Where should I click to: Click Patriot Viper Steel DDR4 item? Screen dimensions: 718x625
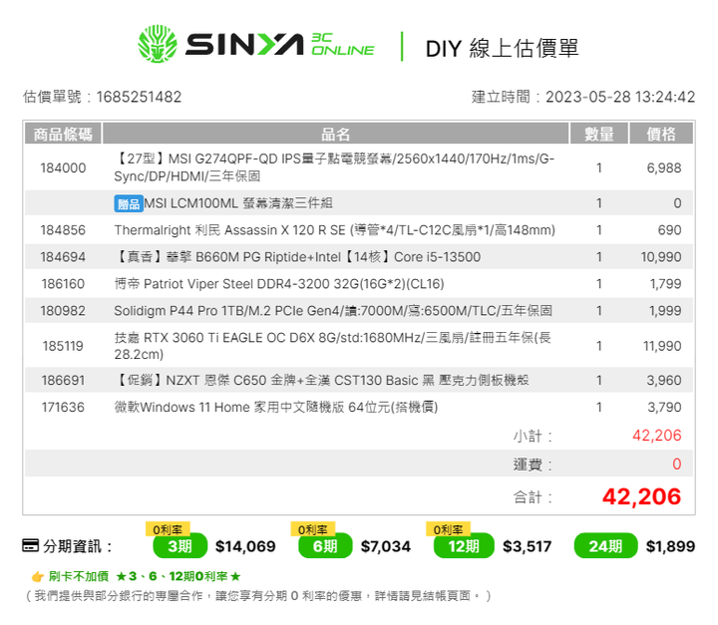(279, 284)
